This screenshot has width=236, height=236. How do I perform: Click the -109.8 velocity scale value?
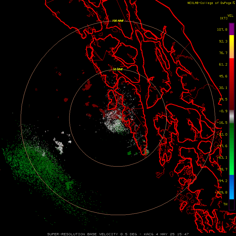tap(221, 192)
